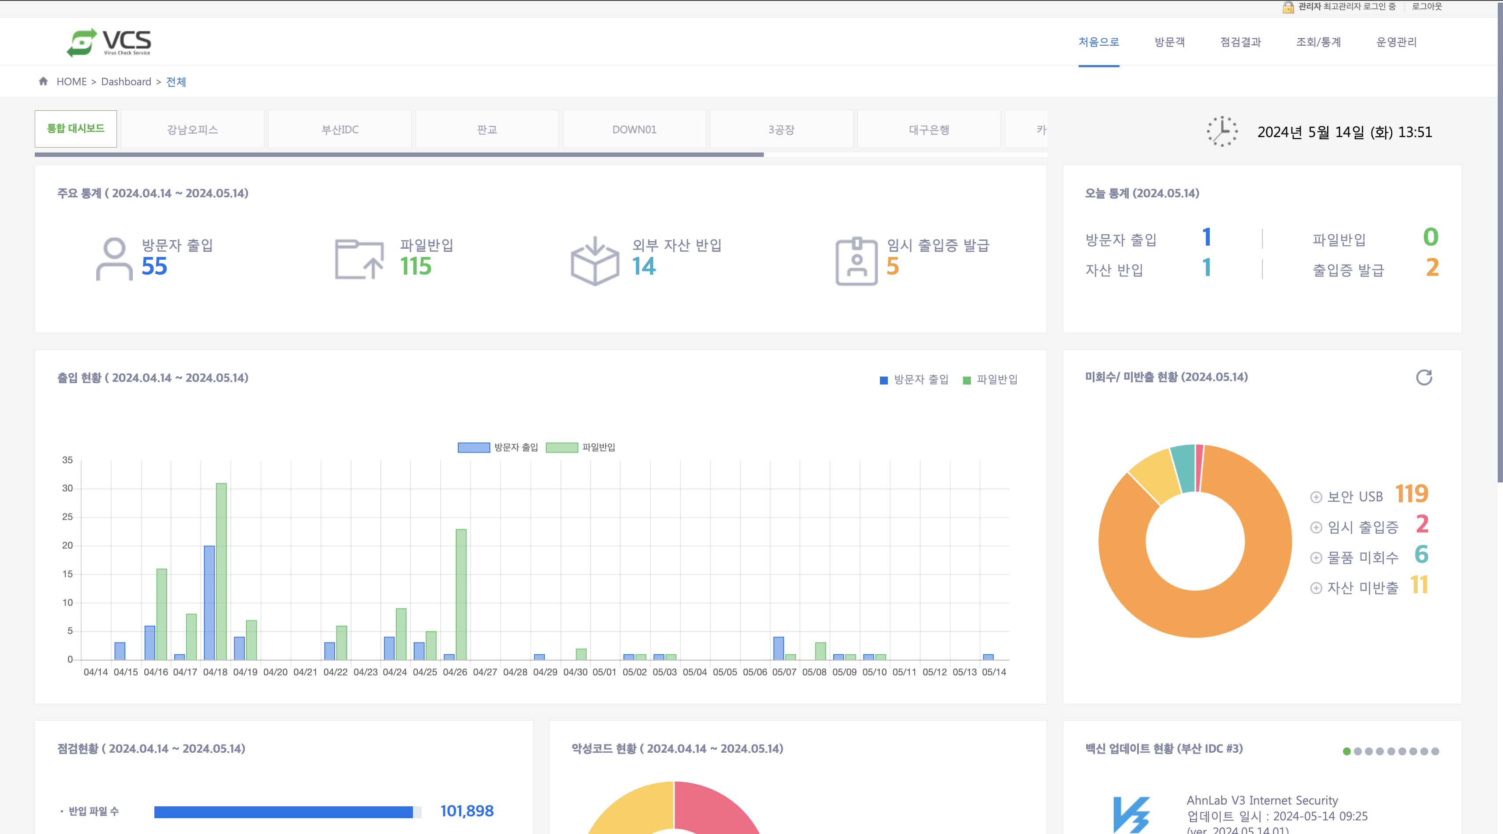Click the 임시 출입증 발급 count 5
1503x834 pixels.
(893, 267)
